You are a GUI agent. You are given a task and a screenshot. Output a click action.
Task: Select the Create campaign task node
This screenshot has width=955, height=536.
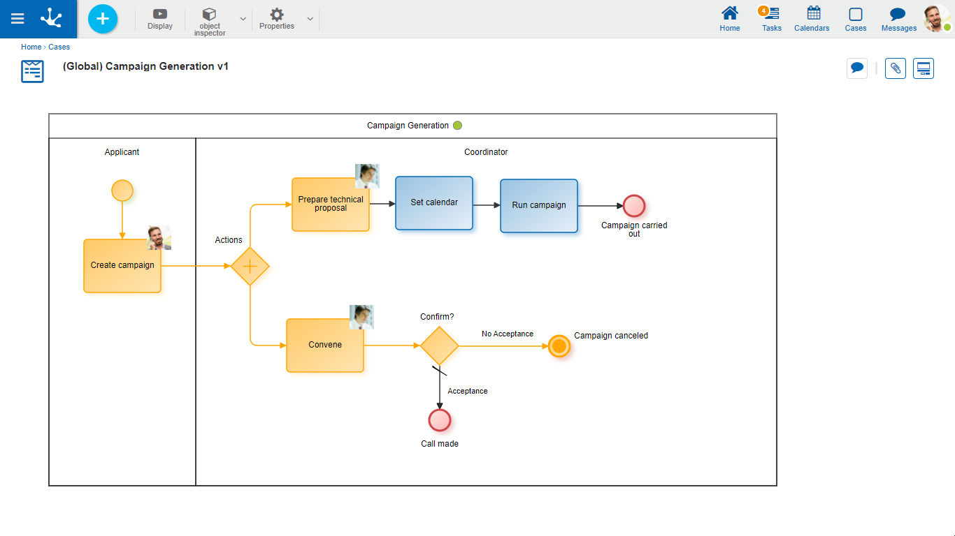[122, 266]
